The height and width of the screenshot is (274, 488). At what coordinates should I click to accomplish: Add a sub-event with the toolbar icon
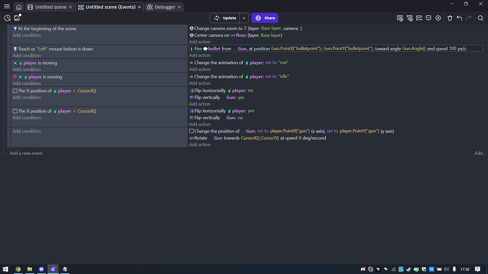tap(410, 18)
